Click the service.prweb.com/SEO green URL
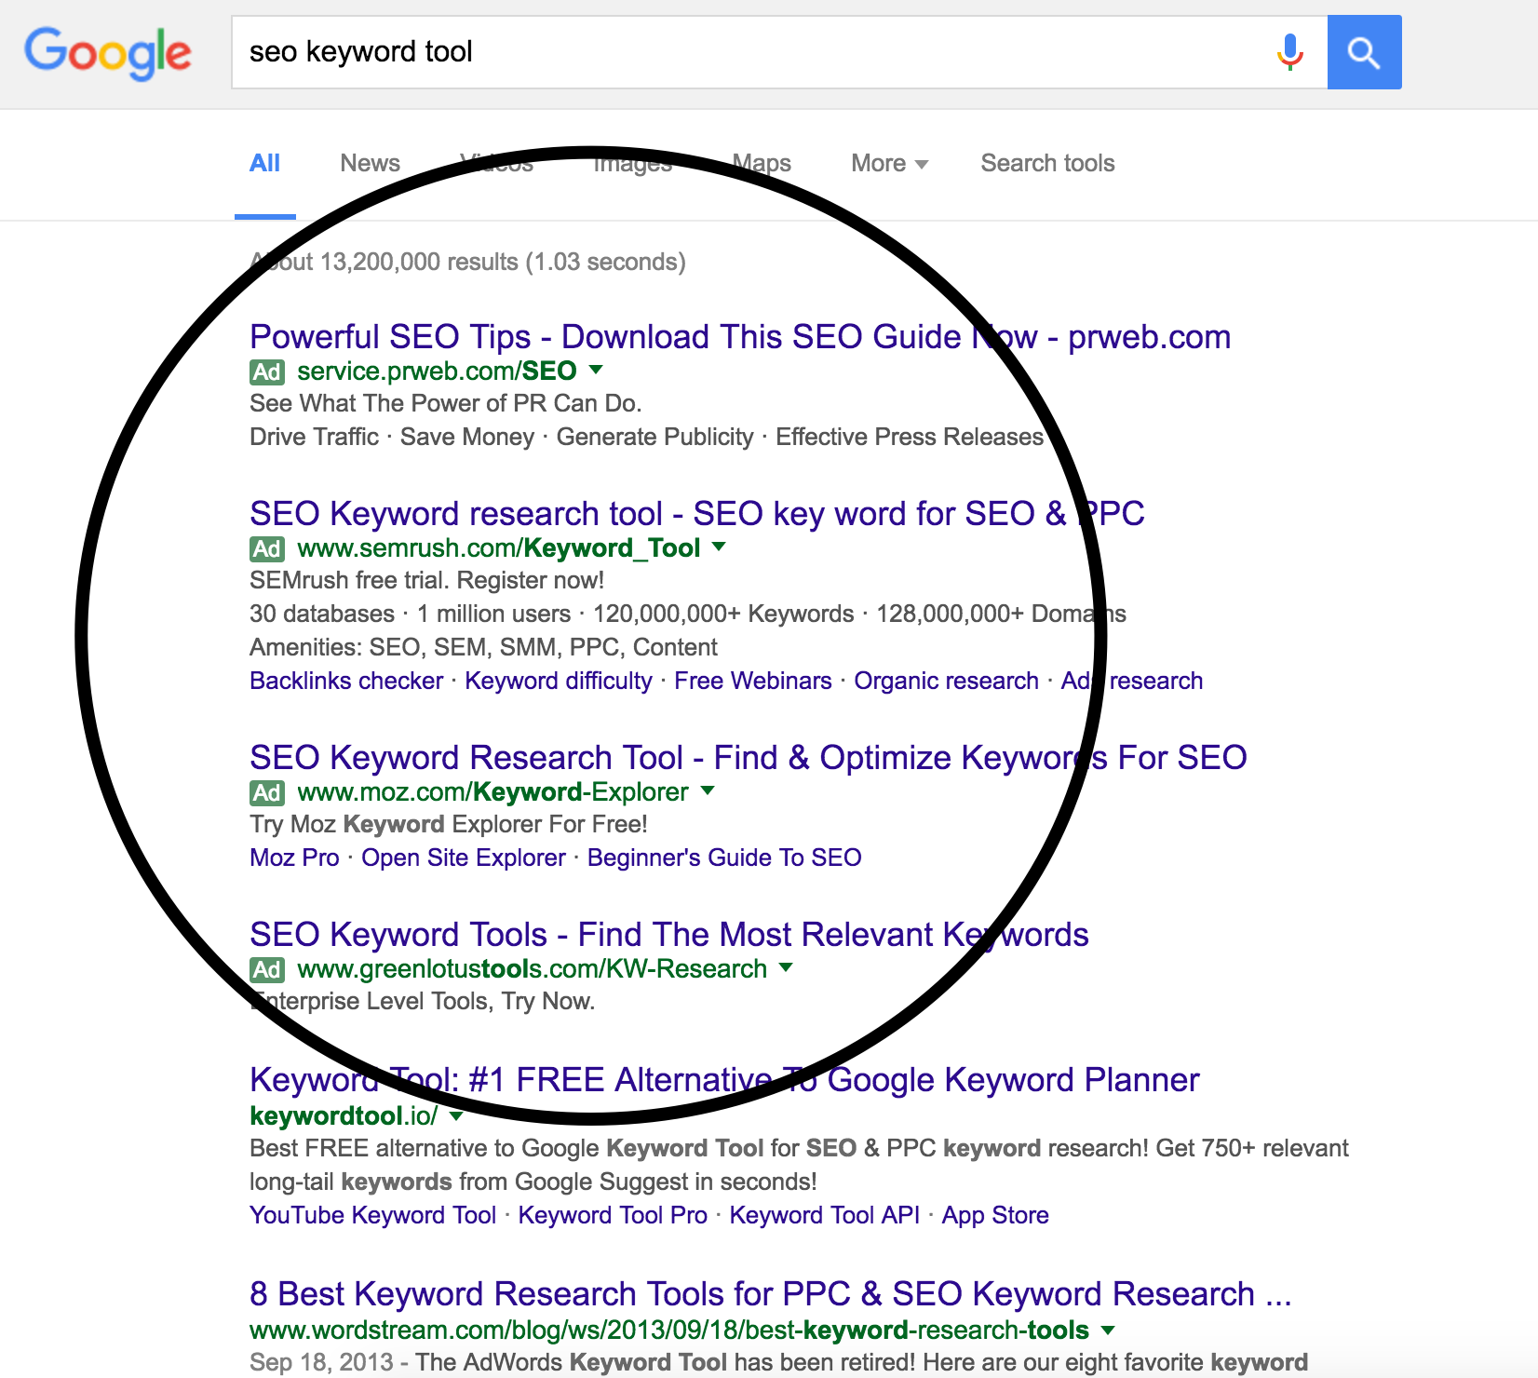Image resolution: width=1538 pixels, height=1378 pixels. click(437, 371)
